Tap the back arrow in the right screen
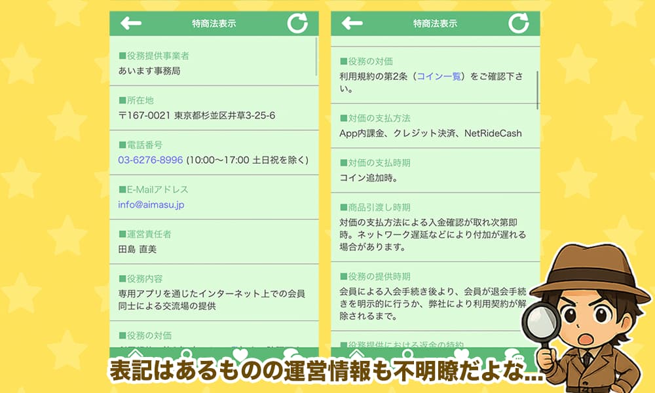Viewport: 655px width, 393px height. tap(352, 24)
